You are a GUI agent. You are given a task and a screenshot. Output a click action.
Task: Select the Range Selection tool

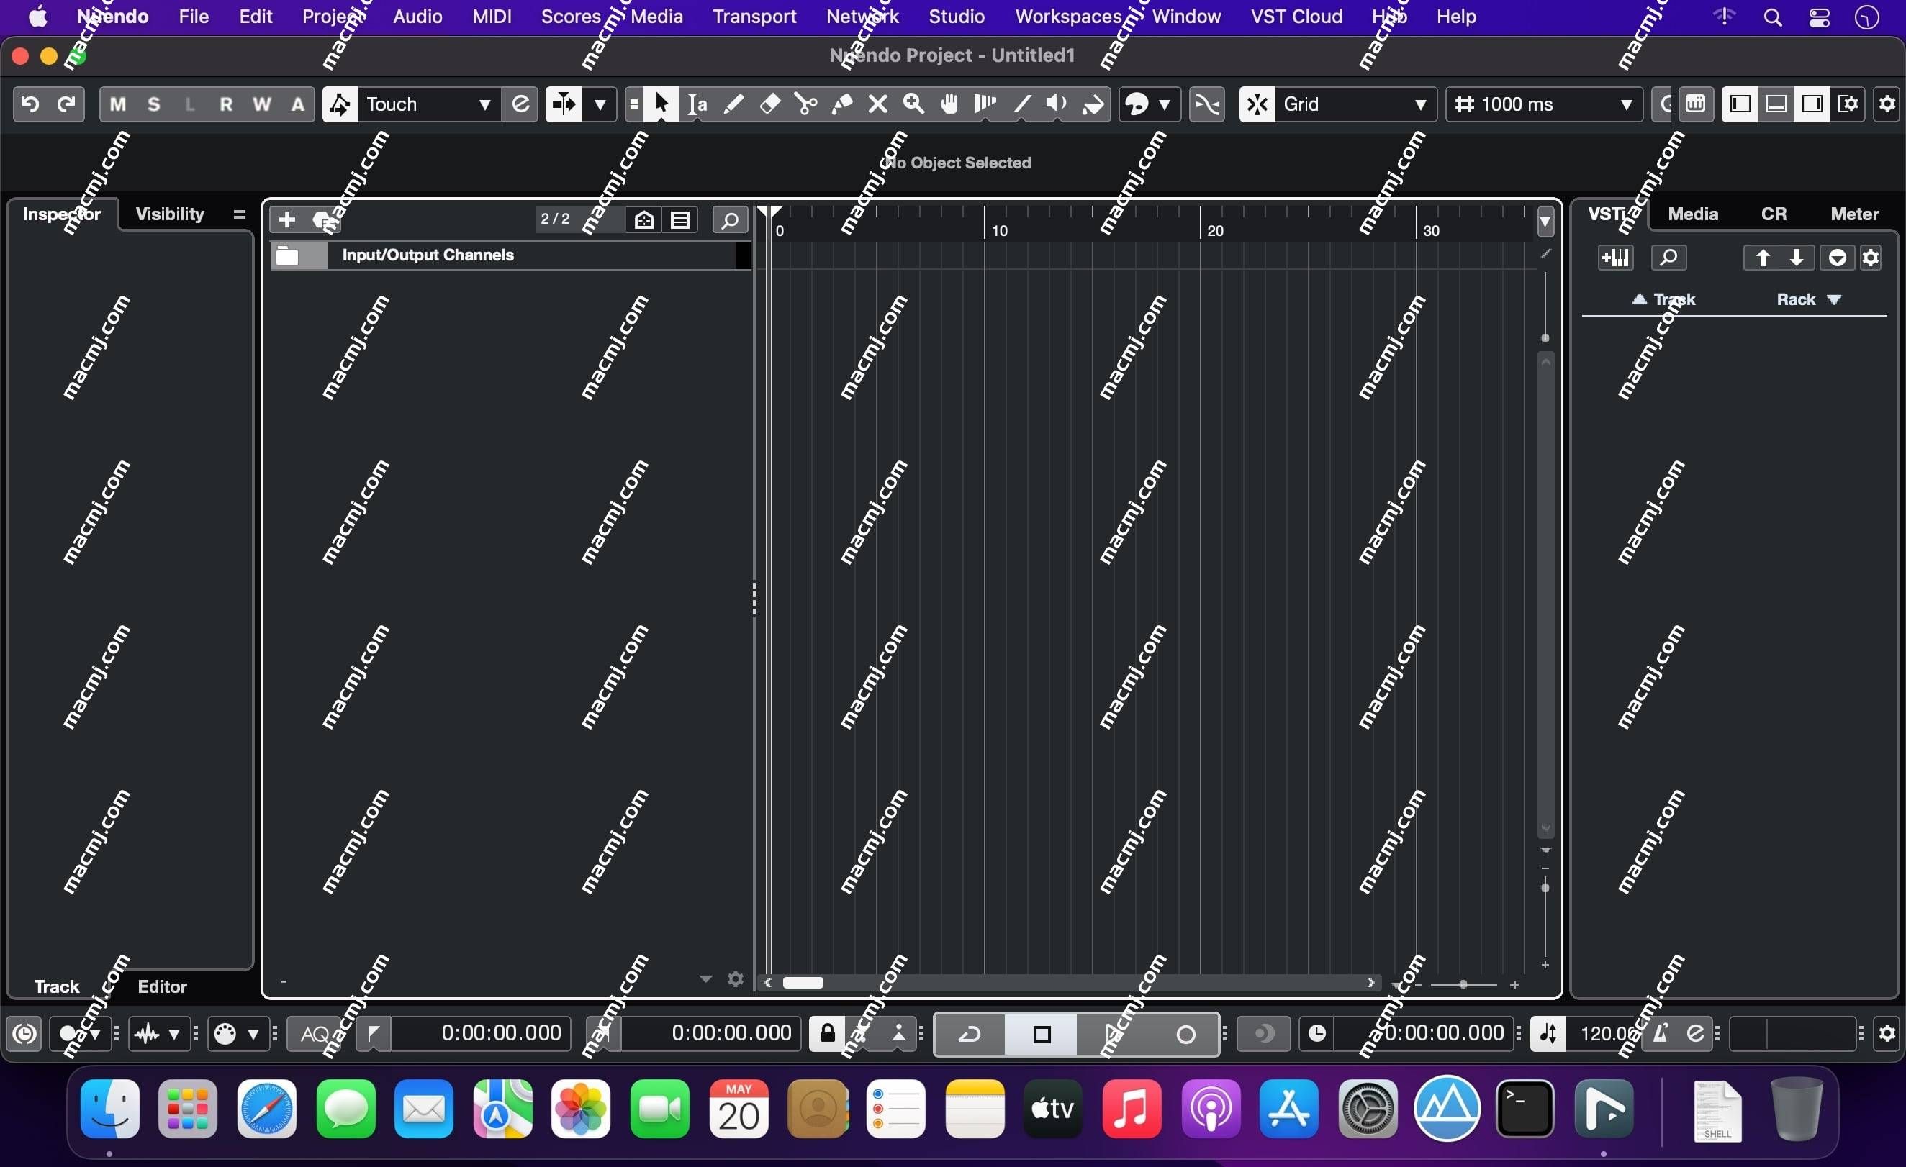tap(697, 104)
